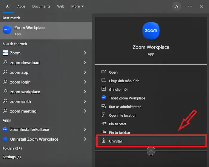Expand arrow next to zoom earth
This screenshot has width=209, height=167.
coord(85,101)
